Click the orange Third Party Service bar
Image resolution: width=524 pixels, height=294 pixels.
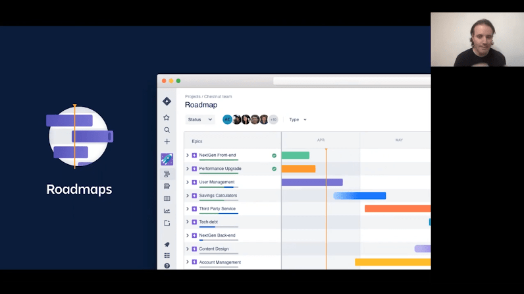[x=397, y=208]
